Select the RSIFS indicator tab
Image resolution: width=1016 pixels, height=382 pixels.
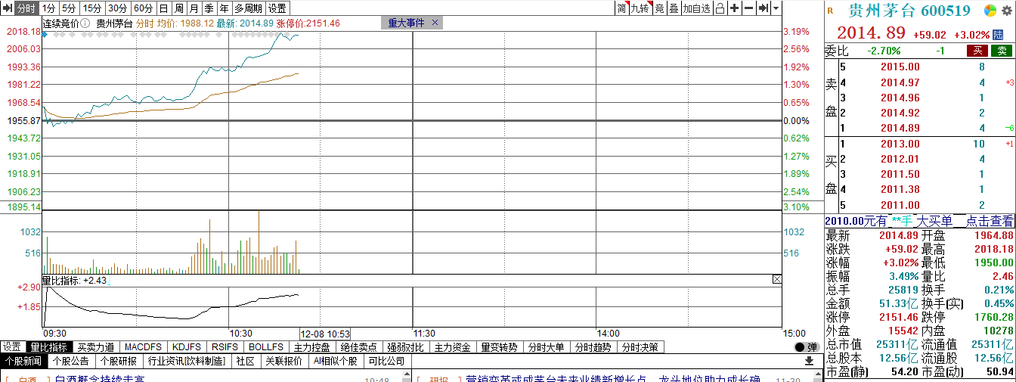[225, 347]
